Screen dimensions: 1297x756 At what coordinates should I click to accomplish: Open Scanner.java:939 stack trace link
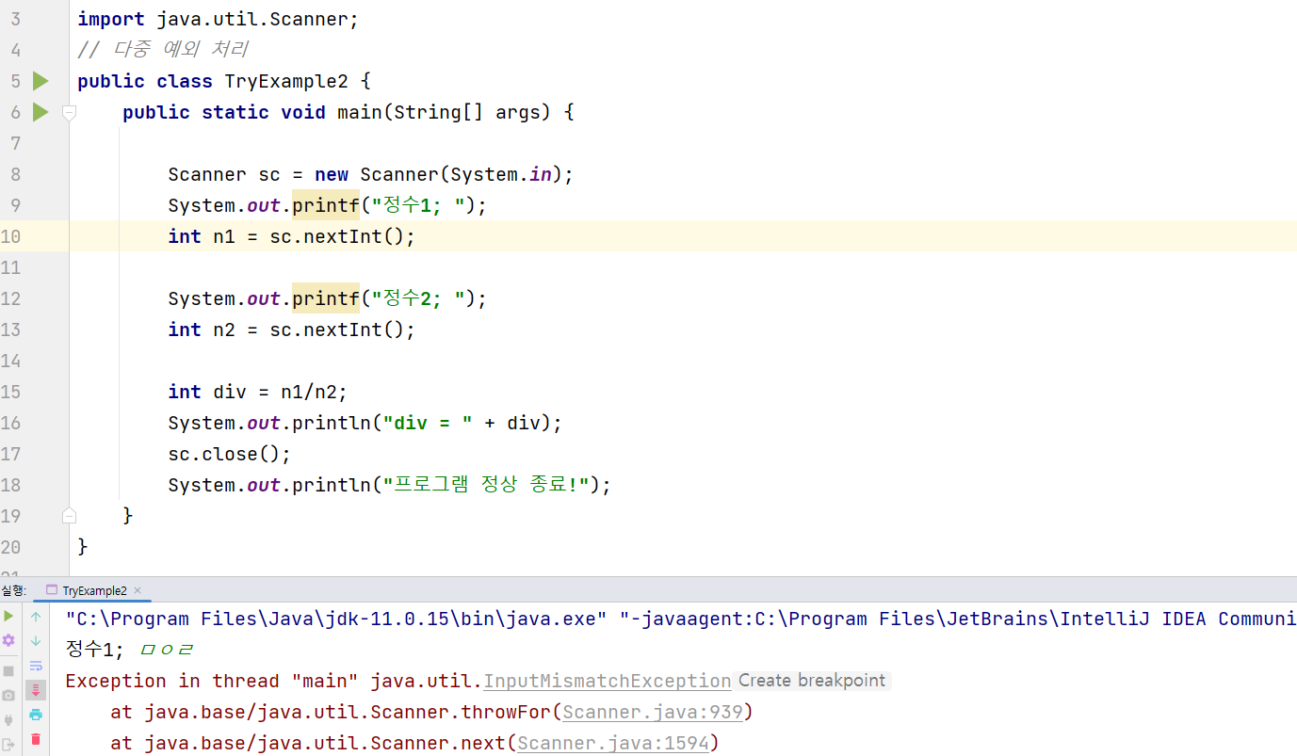(x=653, y=712)
